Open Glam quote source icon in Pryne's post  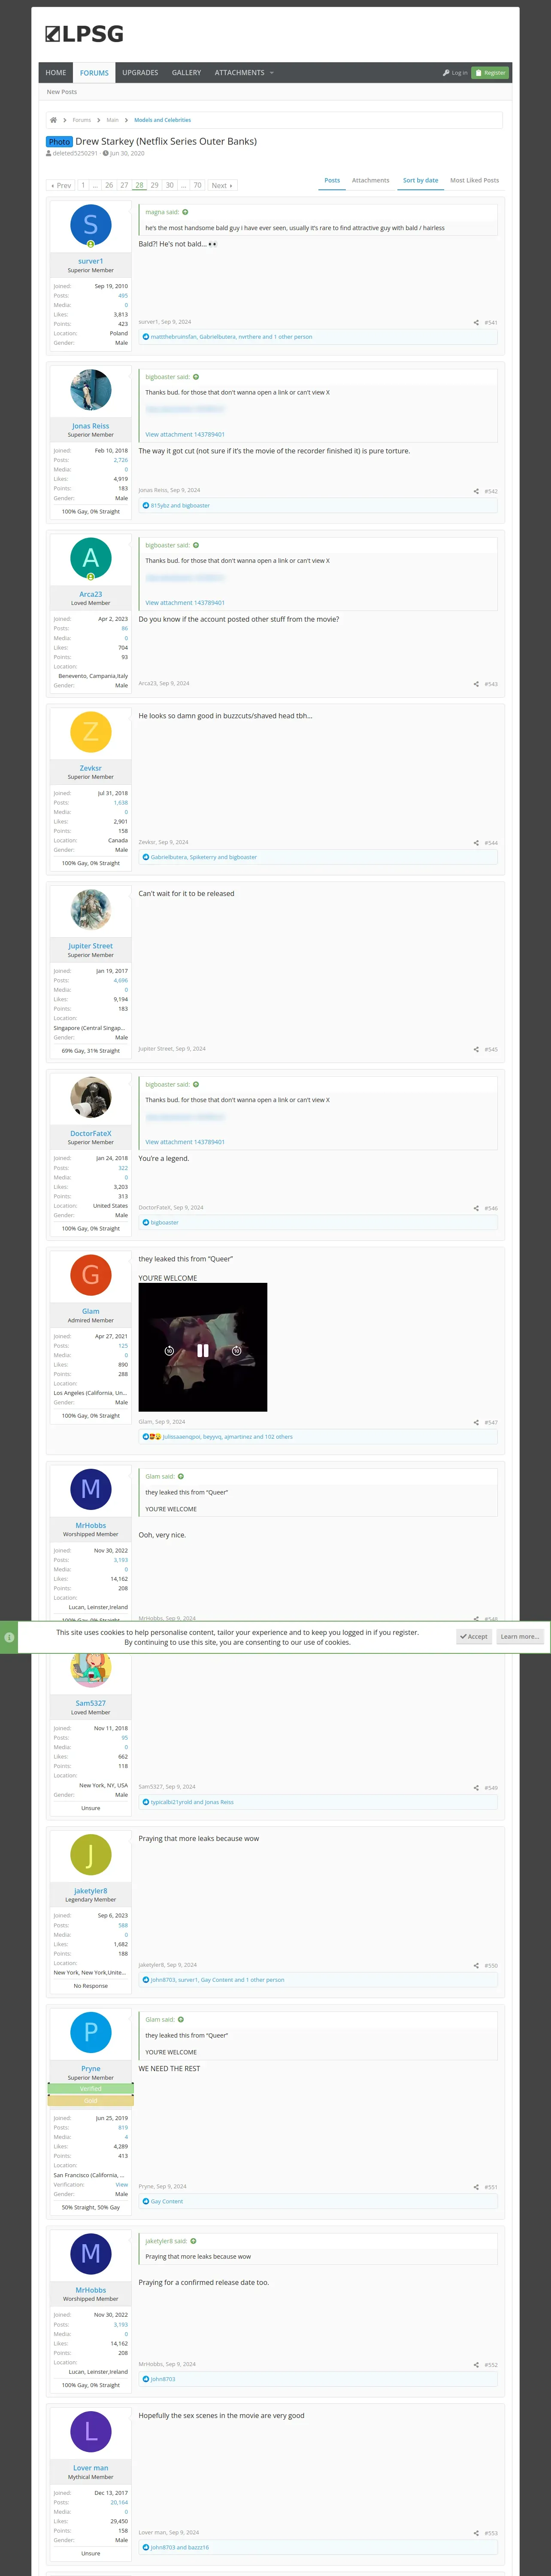(x=181, y=2019)
